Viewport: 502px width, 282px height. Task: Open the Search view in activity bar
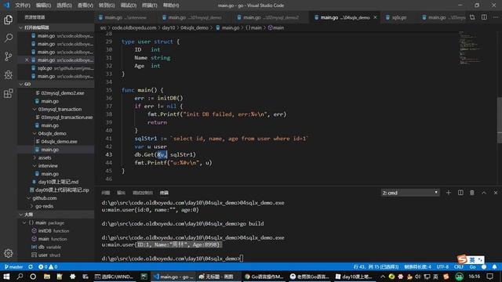tap(9, 38)
